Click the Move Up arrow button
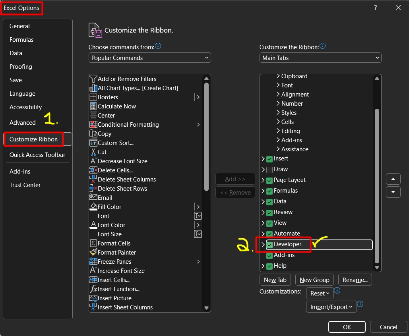The image size is (409, 336). (x=393, y=179)
